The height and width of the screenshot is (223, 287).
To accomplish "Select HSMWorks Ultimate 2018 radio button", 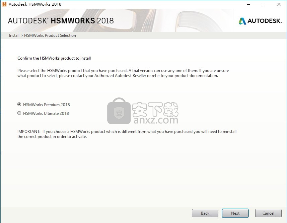I will click(x=19, y=113).
